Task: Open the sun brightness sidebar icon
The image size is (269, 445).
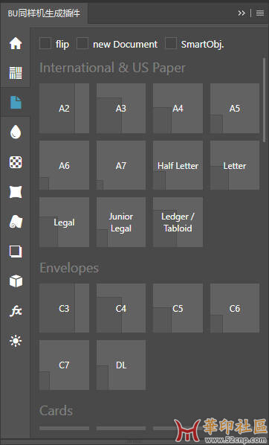Action: (x=16, y=341)
